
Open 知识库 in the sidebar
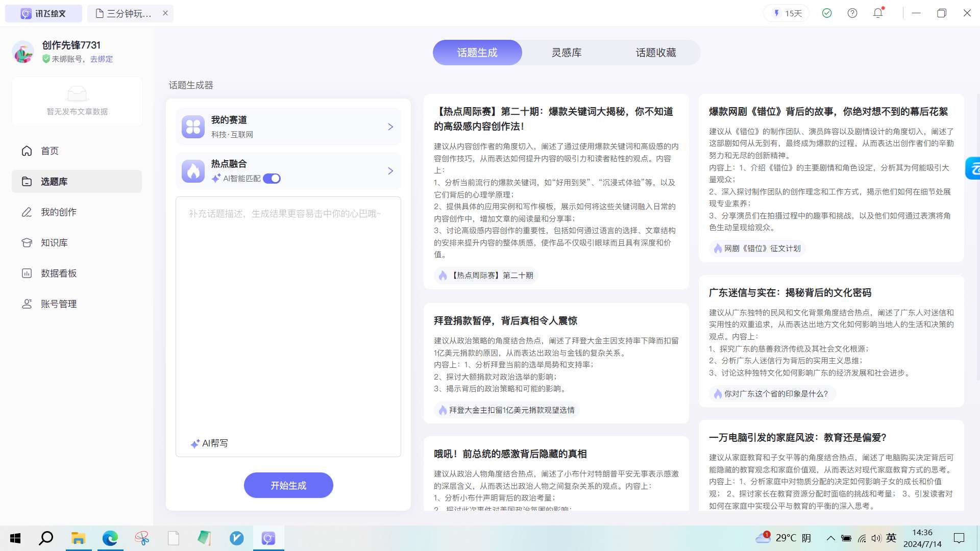54,243
